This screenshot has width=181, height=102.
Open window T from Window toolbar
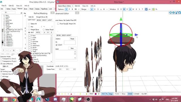pyautogui.click(x=142, y=9)
